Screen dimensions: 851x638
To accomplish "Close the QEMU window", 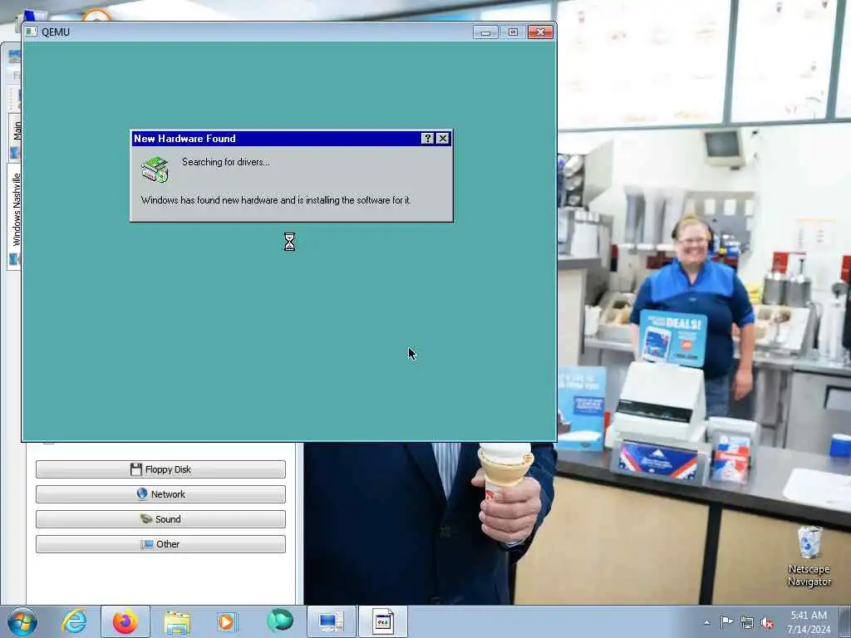I will (x=540, y=32).
